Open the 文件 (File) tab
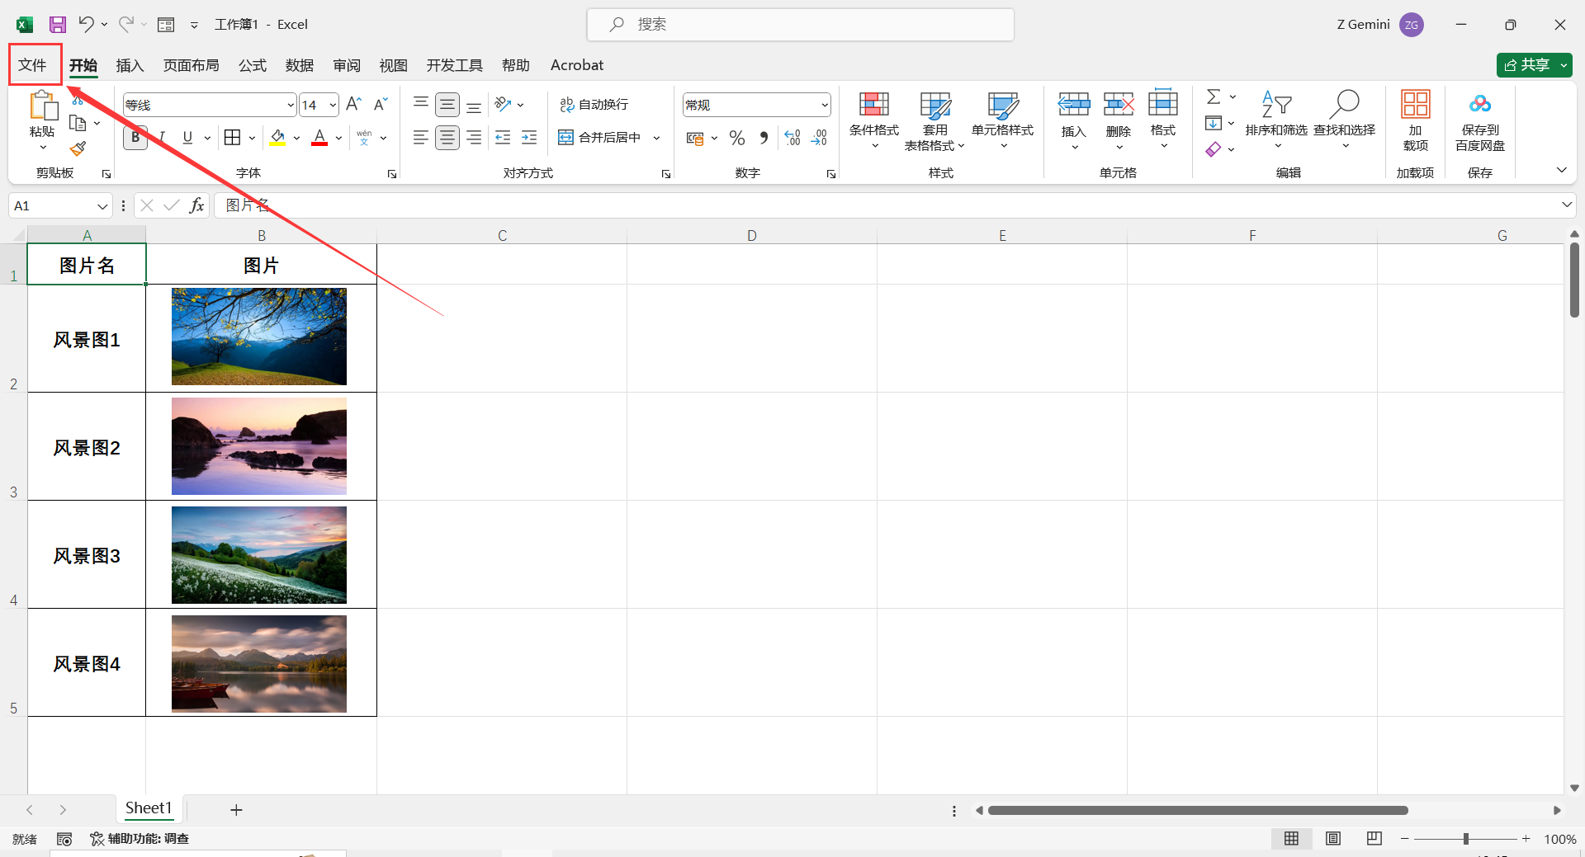 (x=34, y=65)
